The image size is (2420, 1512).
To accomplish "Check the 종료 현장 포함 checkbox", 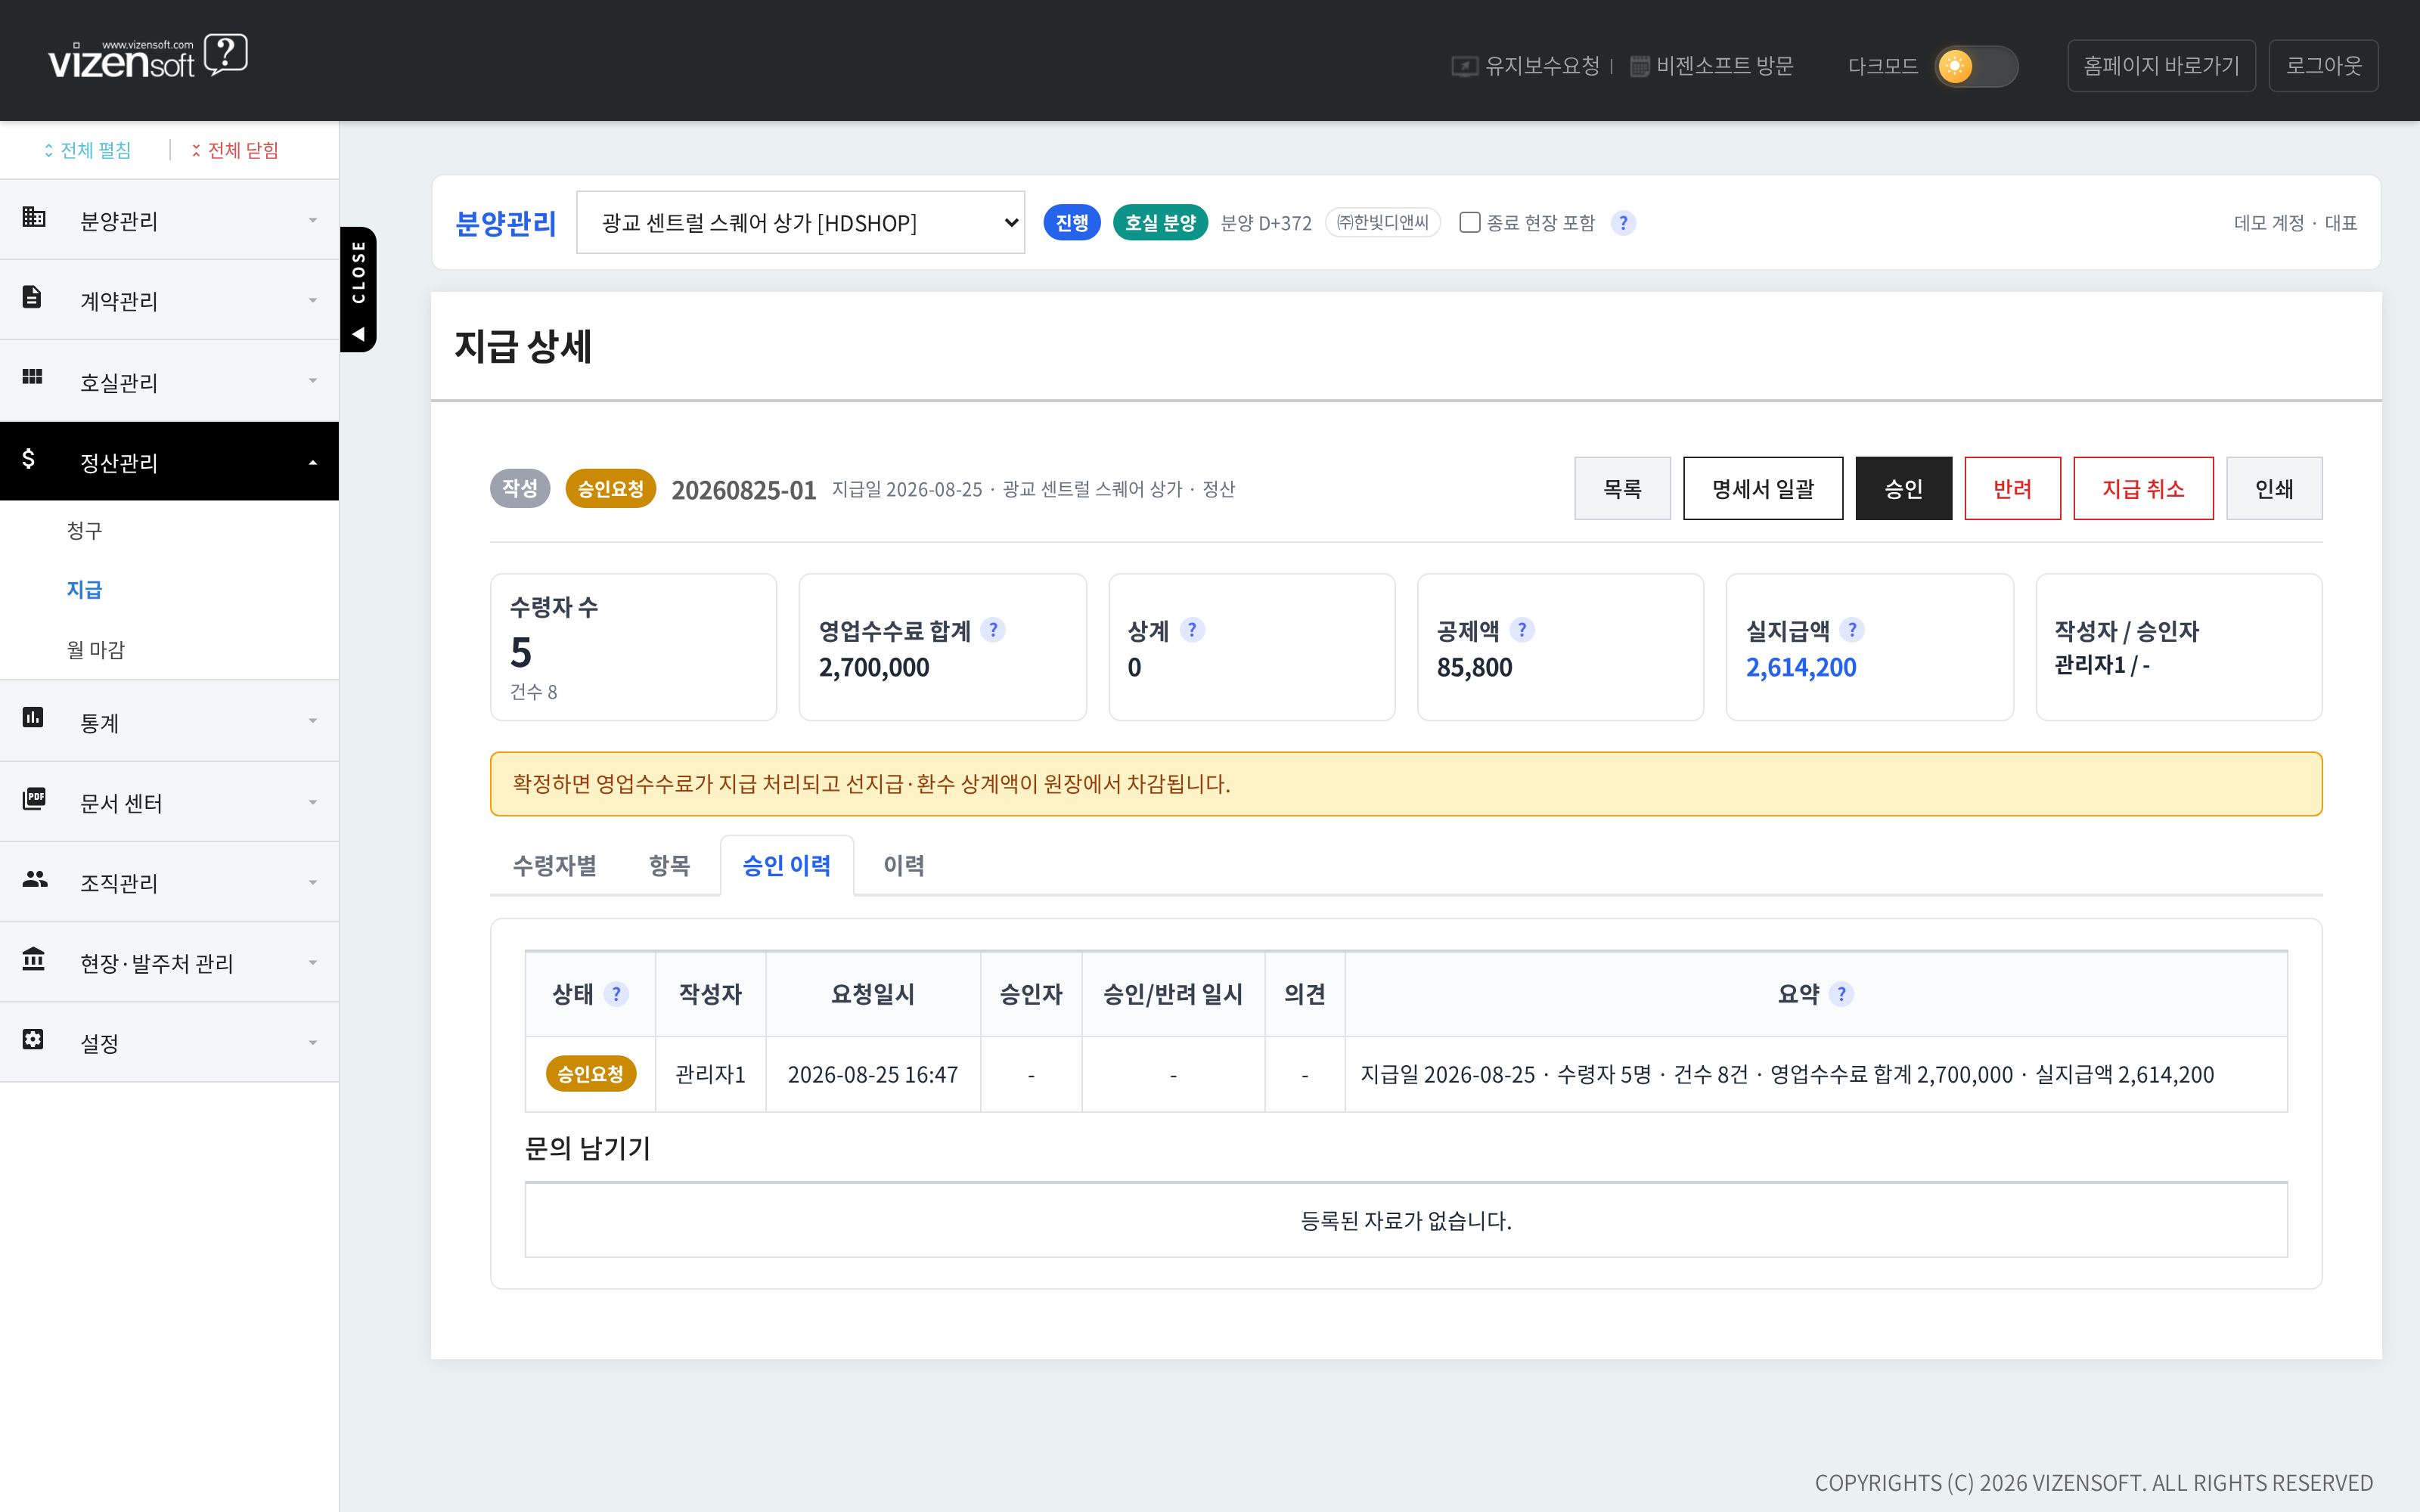I will pyautogui.click(x=1469, y=222).
